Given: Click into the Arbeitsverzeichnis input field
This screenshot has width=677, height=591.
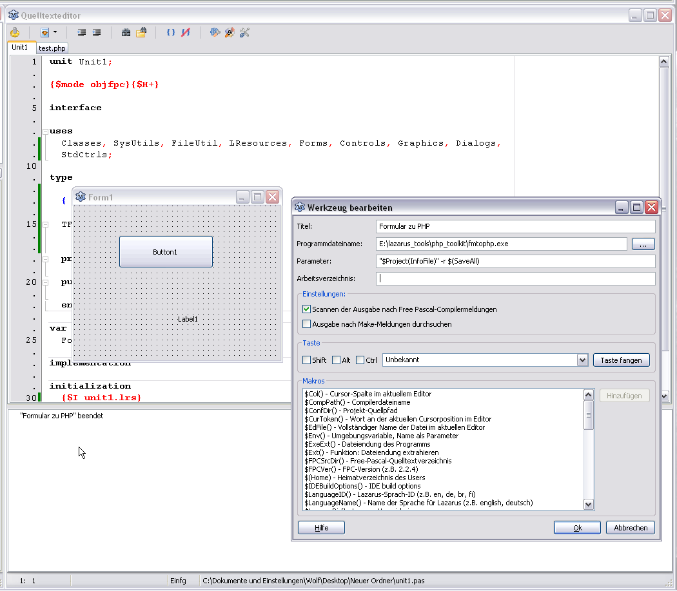Looking at the screenshot, I should coord(515,279).
